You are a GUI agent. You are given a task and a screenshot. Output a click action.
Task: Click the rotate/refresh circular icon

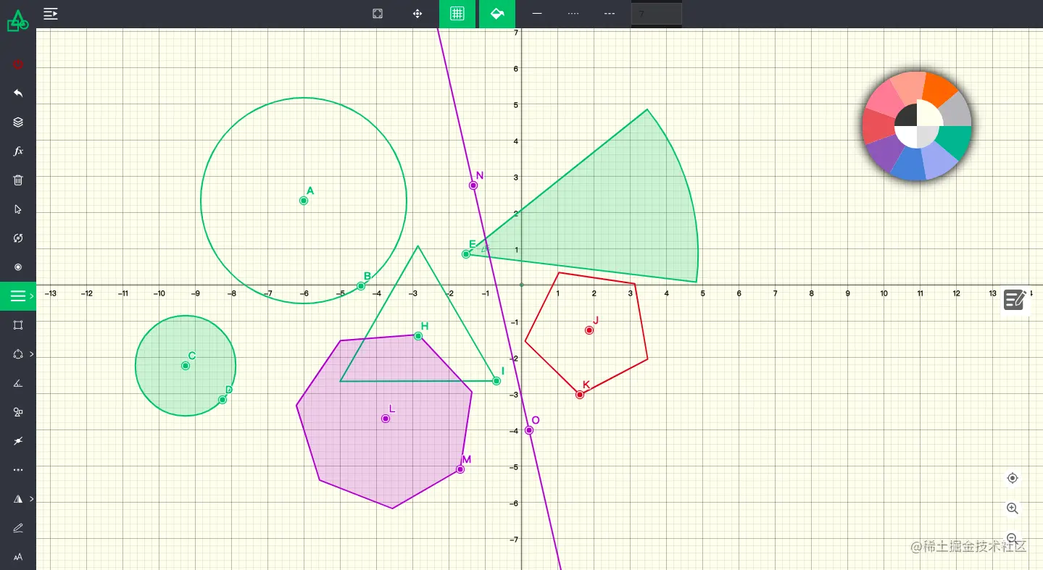pos(18,238)
